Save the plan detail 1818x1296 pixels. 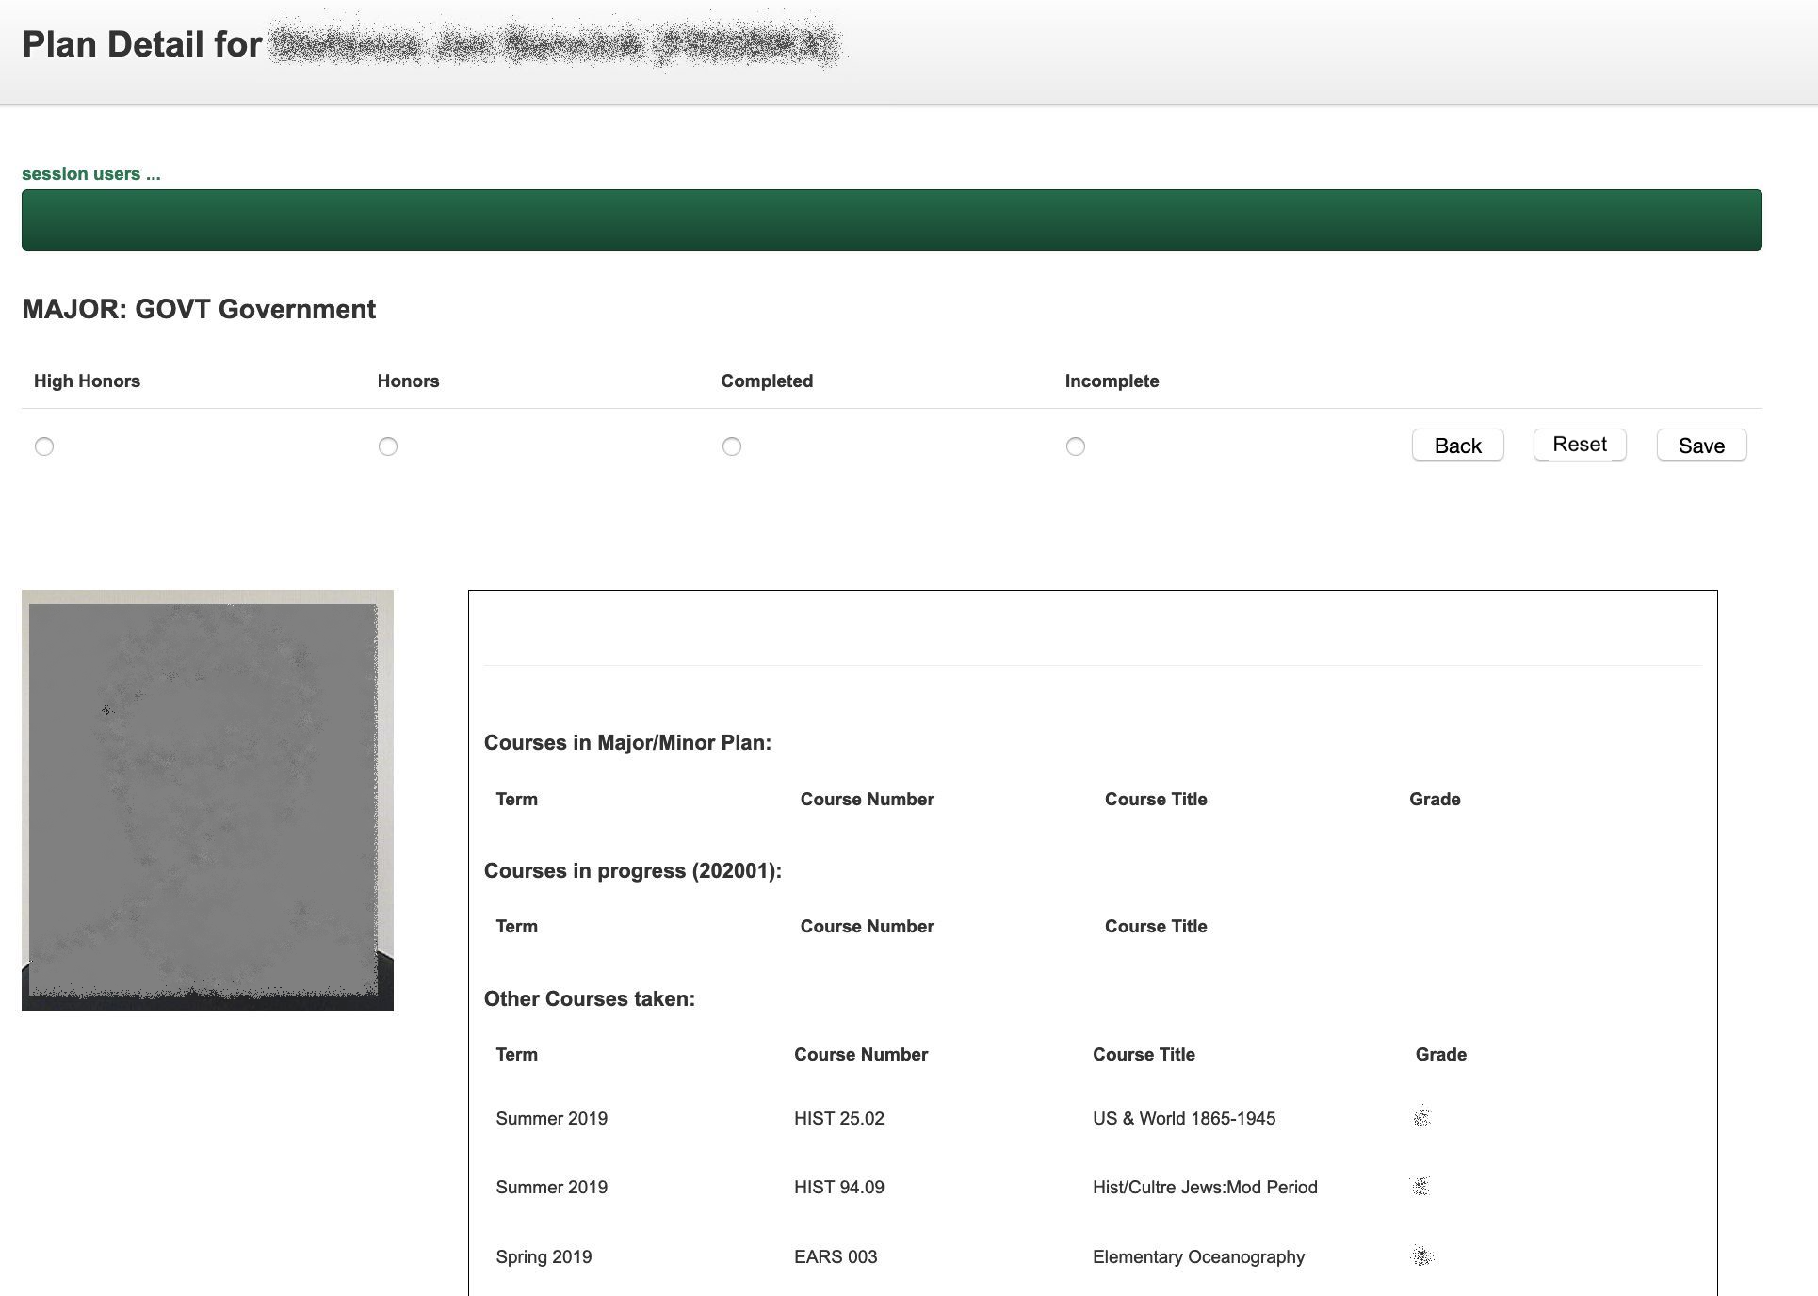pyautogui.click(x=1701, y=445)
